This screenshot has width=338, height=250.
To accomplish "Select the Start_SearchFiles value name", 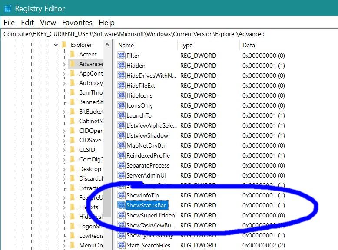I will [x=148, y=245].
